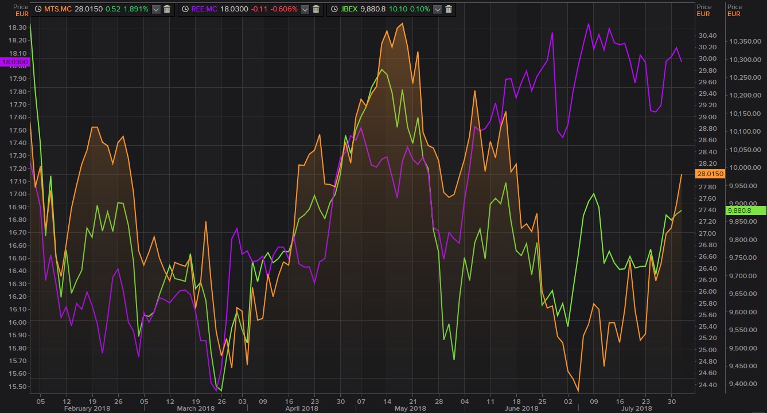Click the clock icon beside .IBEX
This screenshot has height=413, width=767.
tap(334, 9)
